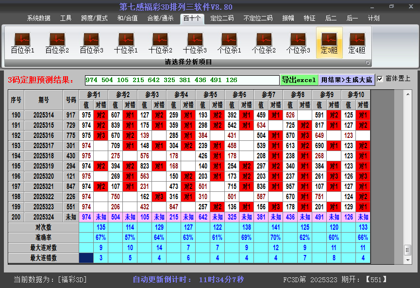Choose the 个位杀1 analysis icon
420x288 pixels.
(229, 43)
